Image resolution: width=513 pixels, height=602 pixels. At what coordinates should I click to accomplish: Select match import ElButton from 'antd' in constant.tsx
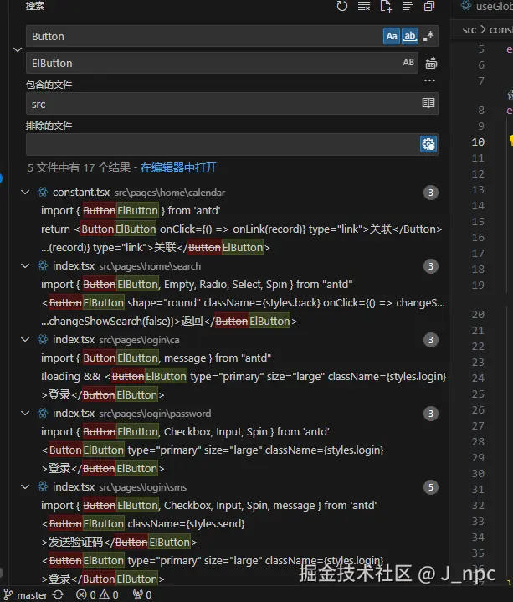click(x=131, y=211)
